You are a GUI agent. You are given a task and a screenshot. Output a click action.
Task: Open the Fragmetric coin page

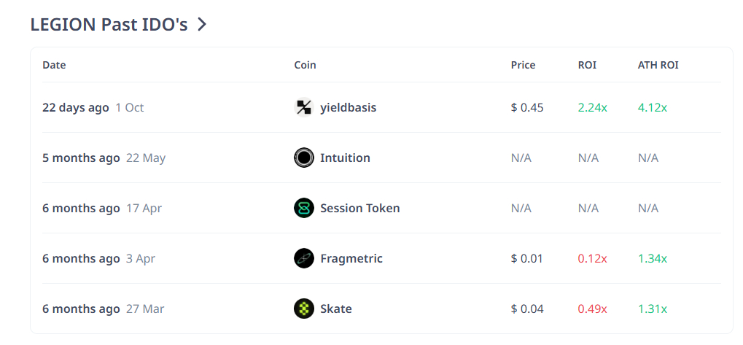(x=351, y=258)
